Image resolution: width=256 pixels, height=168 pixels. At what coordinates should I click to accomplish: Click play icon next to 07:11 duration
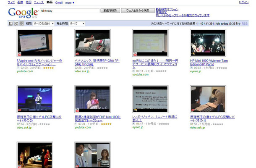[x=134, y=71]
